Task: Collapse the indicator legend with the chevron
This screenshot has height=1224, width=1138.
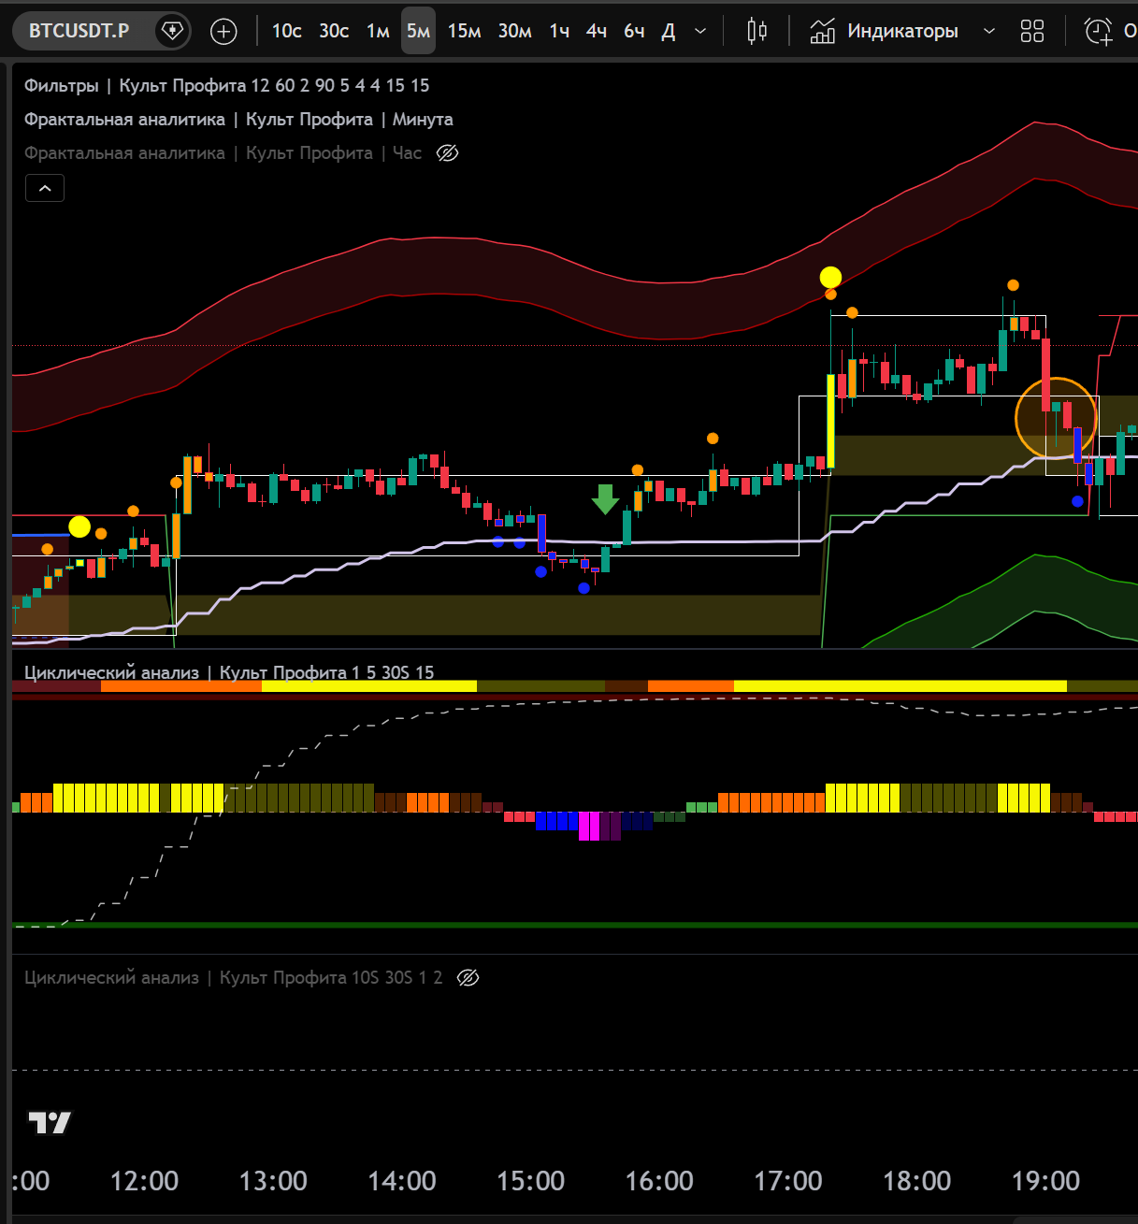Action: (x=44, y=188)
